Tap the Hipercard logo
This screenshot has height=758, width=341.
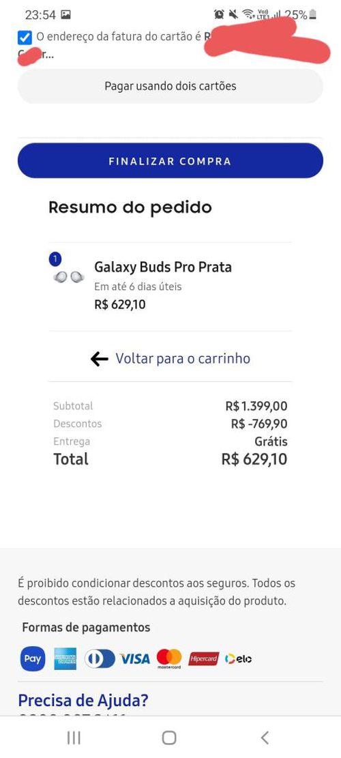tap(203, 658)
